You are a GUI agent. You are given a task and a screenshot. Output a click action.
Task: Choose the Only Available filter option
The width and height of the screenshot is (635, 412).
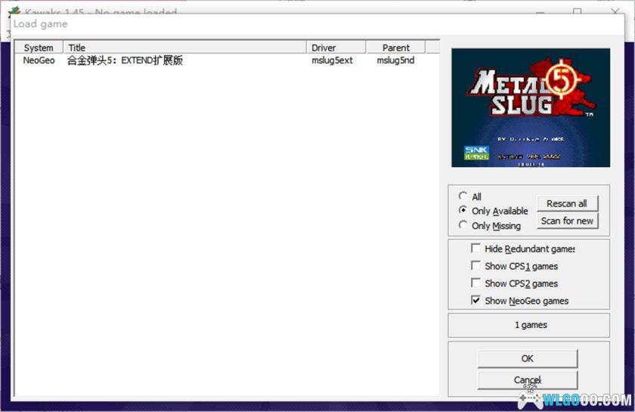463,211
